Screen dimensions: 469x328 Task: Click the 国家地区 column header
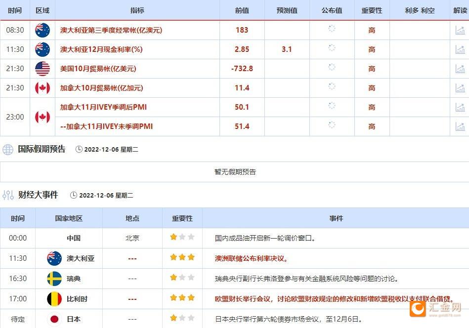pyautogui.click(x=69, y=218)
